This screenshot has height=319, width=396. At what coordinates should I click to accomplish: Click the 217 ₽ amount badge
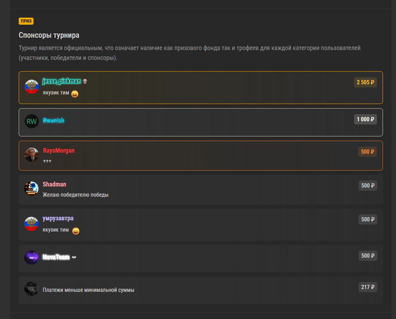[368, 287]
